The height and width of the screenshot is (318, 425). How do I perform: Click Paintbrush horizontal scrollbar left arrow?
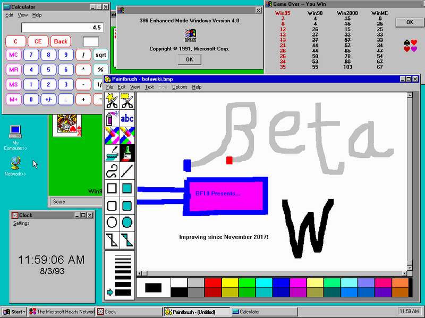point(139,273)
